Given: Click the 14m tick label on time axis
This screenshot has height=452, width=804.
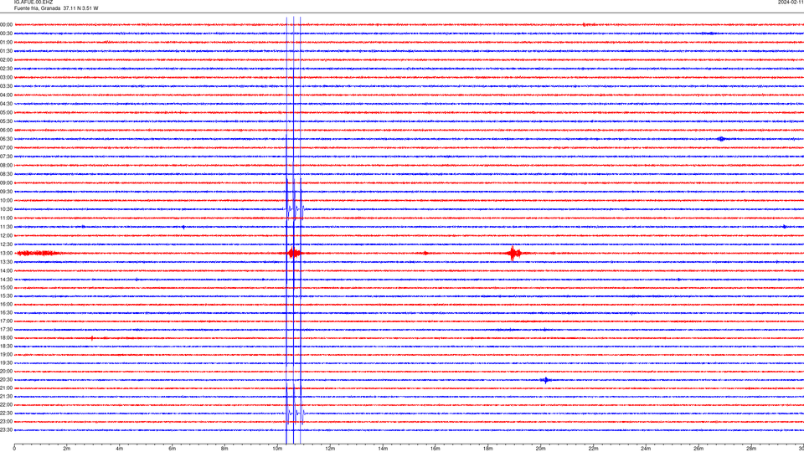Looking at the screenshot, I should point(383,449).
